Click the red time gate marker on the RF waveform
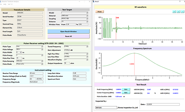 pyautogui.click(x=116, y=28)
